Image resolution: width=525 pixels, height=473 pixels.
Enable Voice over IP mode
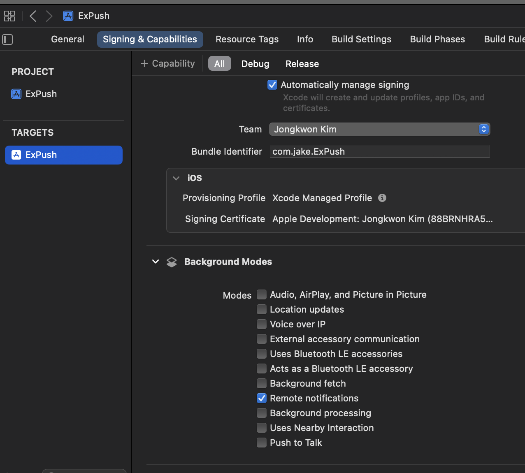tap(262, 324)
